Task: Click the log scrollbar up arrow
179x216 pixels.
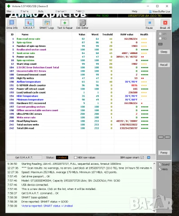Action: coord(154,164)
